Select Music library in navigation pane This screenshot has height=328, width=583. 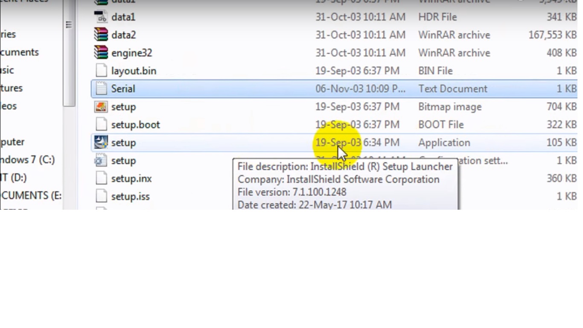7,70
